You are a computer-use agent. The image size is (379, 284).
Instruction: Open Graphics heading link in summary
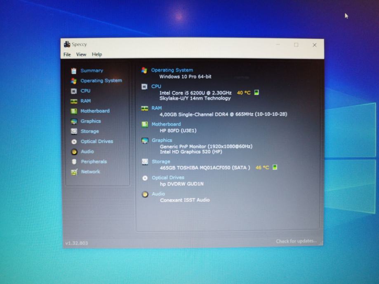pyautogui.click(x=162, y=140)
